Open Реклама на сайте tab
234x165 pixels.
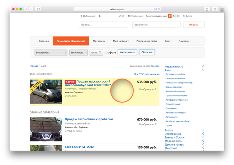pos(147,41)
